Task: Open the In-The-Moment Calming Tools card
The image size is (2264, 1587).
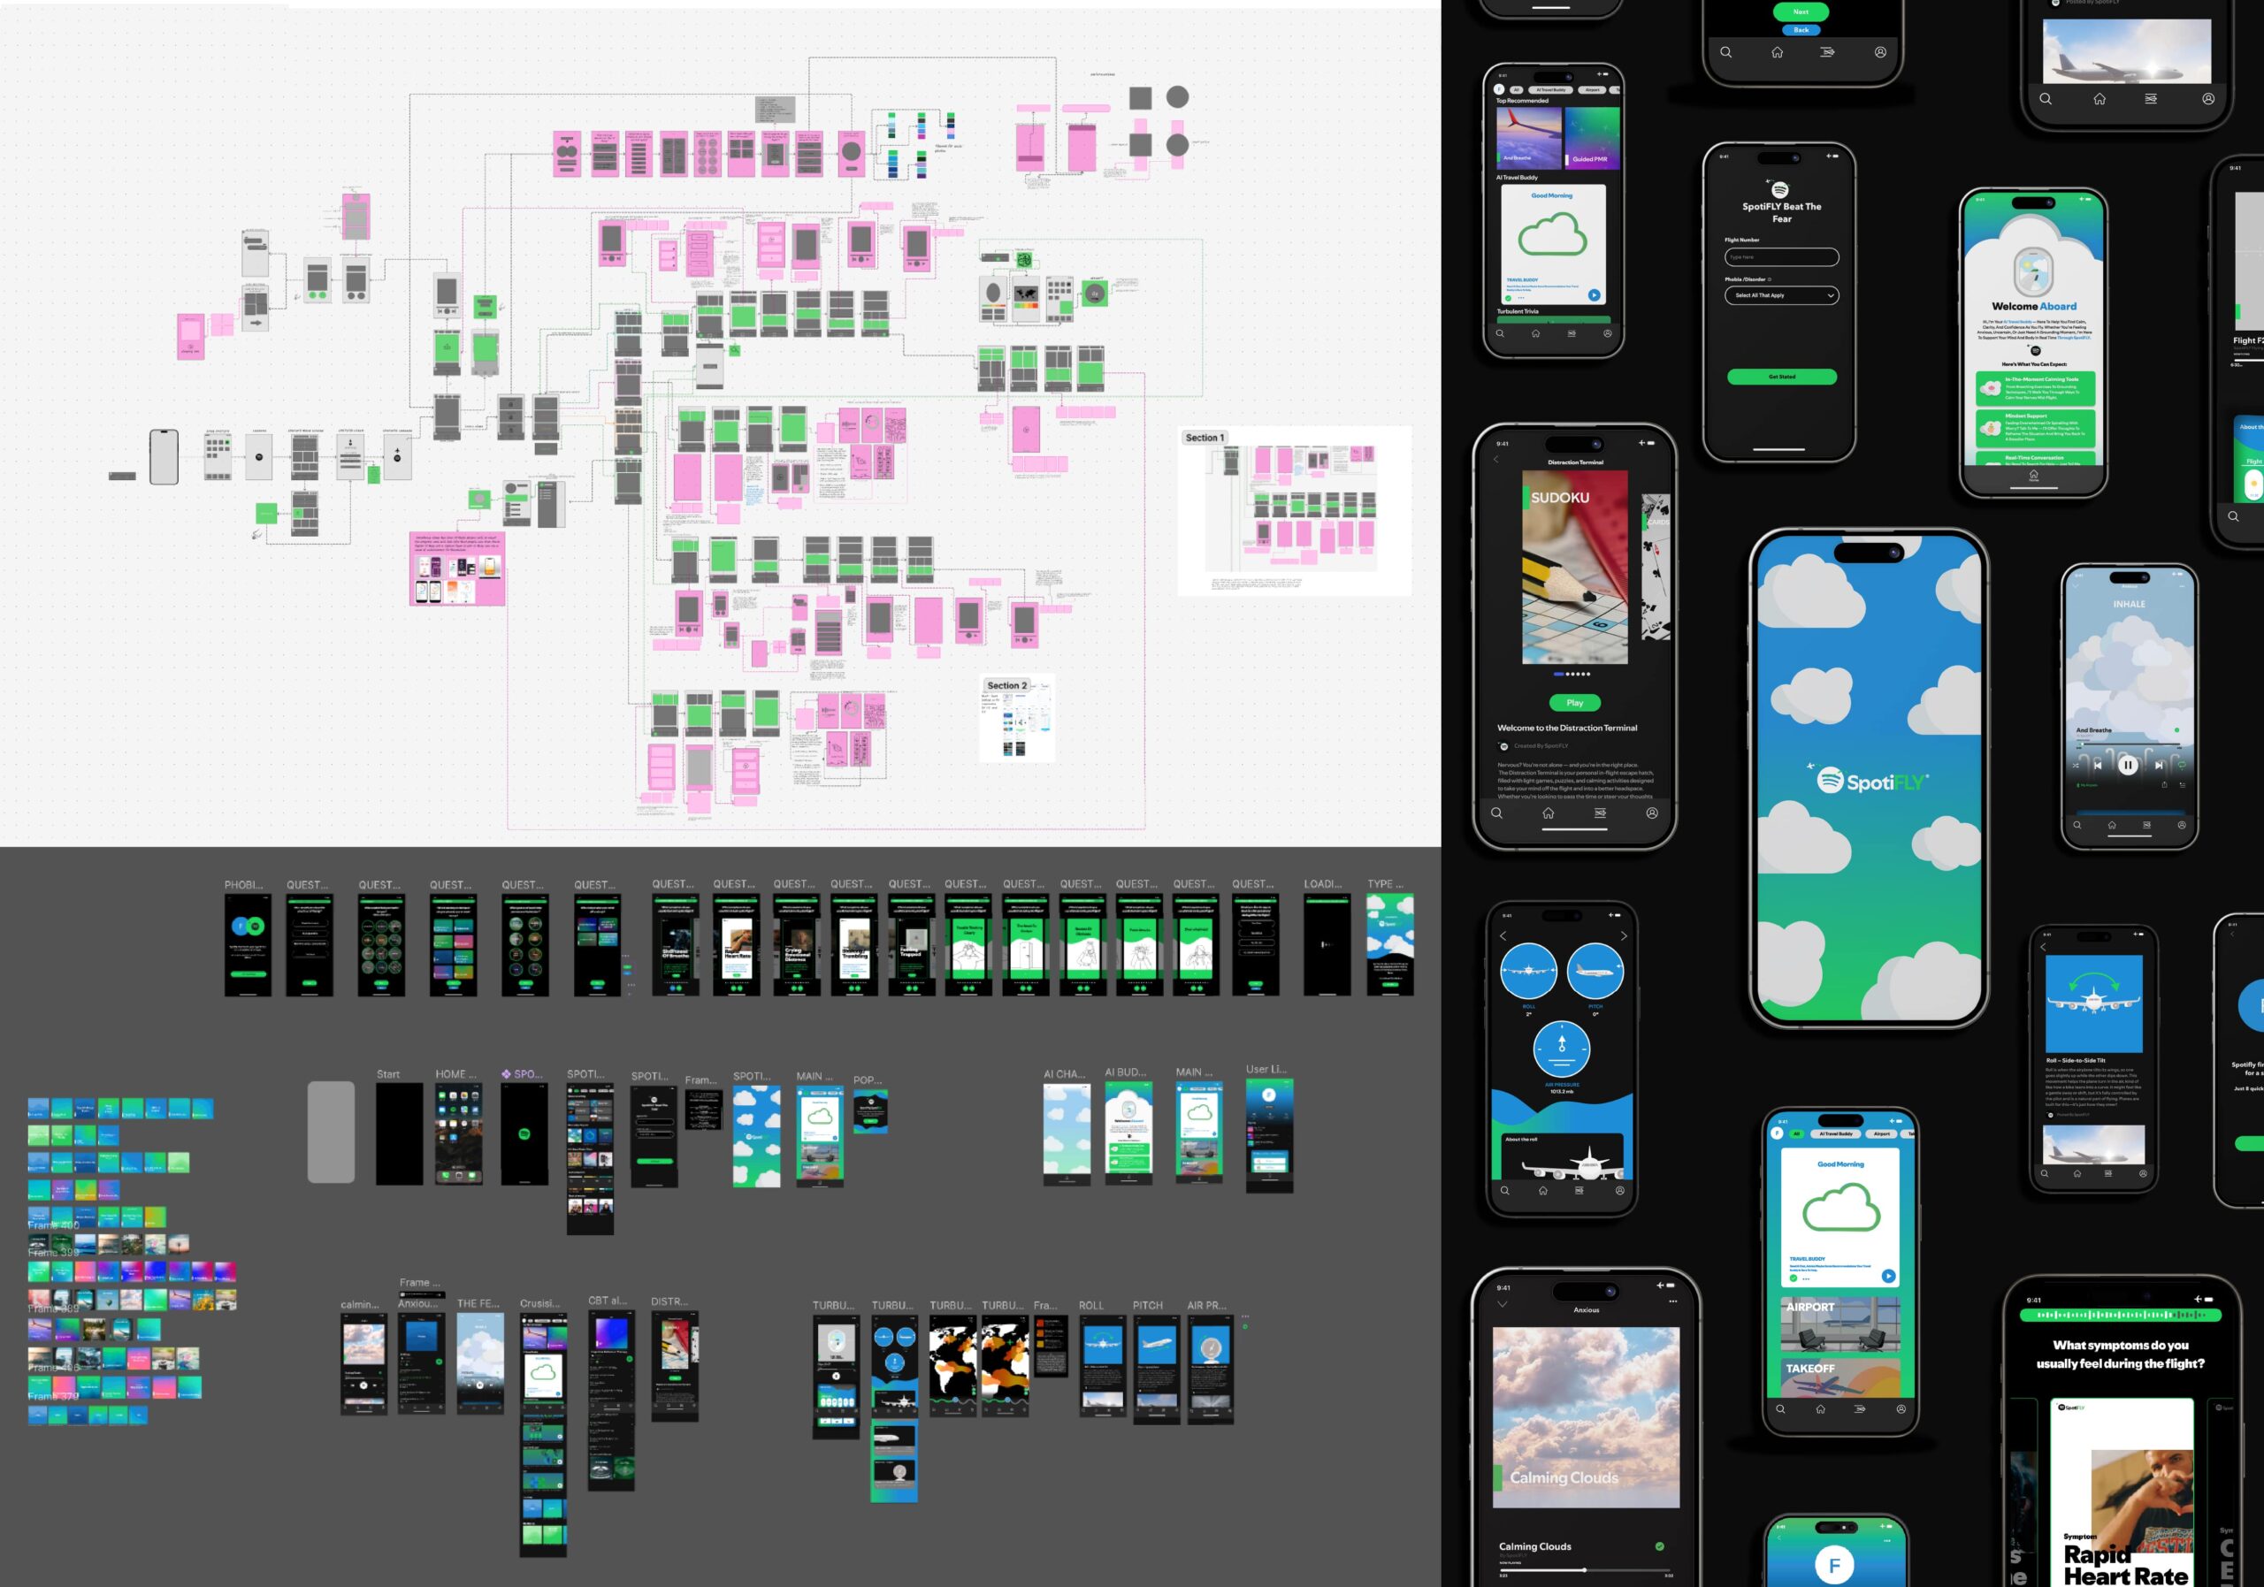Action: click(2035, 387)
